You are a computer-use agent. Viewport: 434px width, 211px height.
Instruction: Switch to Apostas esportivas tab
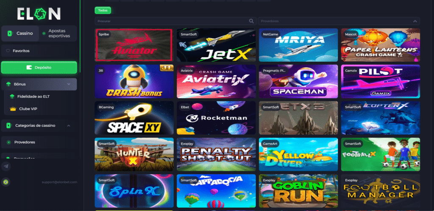pos(57,33)
